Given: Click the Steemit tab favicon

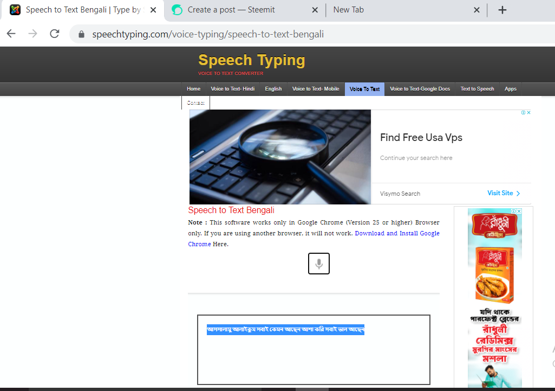Looking at the screenshot, I should [x=177, y=10].
